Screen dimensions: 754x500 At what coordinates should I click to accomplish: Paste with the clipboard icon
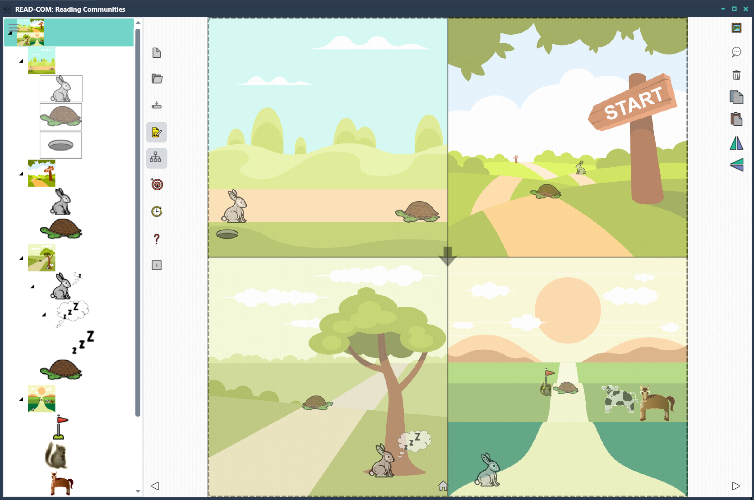coord(736,119)
